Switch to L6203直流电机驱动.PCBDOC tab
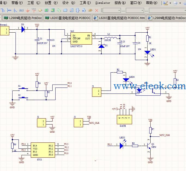 point(67,18)
